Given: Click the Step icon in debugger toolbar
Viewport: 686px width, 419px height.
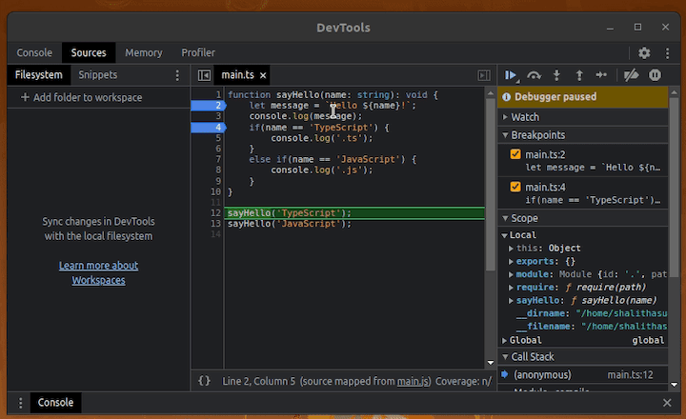Looking at the screenshot, I should 601,75.
